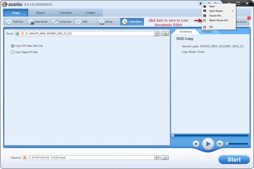Viewport: 254px width, 169px height.
Task: Mute the preview volume speaker
Action: pyautogui.click(x=220, y=144)
